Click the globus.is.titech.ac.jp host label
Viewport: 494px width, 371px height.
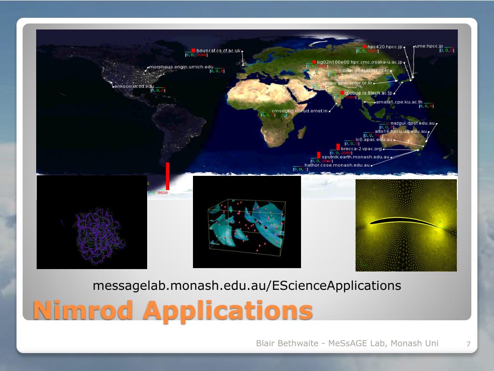369,93
